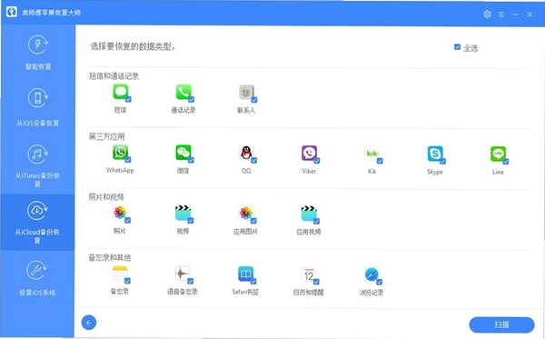Select the Line icon
Viewport: 545px width, 339px height.
(498, 154)
